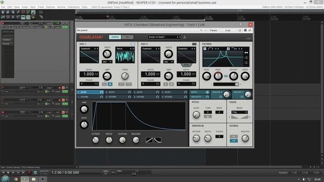This screenshot has width=324, height=182.
Task: Click the filter mix slider below knobs
Action: pos(226,84)
